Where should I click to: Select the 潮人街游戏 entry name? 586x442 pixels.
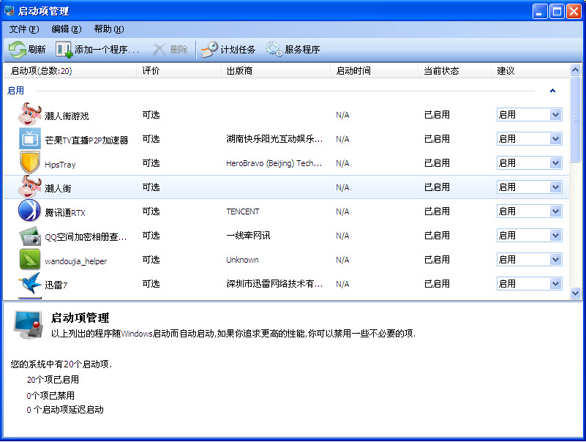click(x=67, y=116)
